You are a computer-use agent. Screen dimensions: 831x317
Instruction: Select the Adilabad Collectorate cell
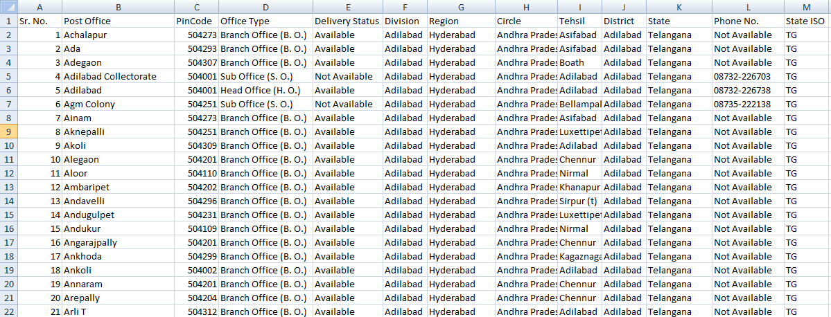117,76
